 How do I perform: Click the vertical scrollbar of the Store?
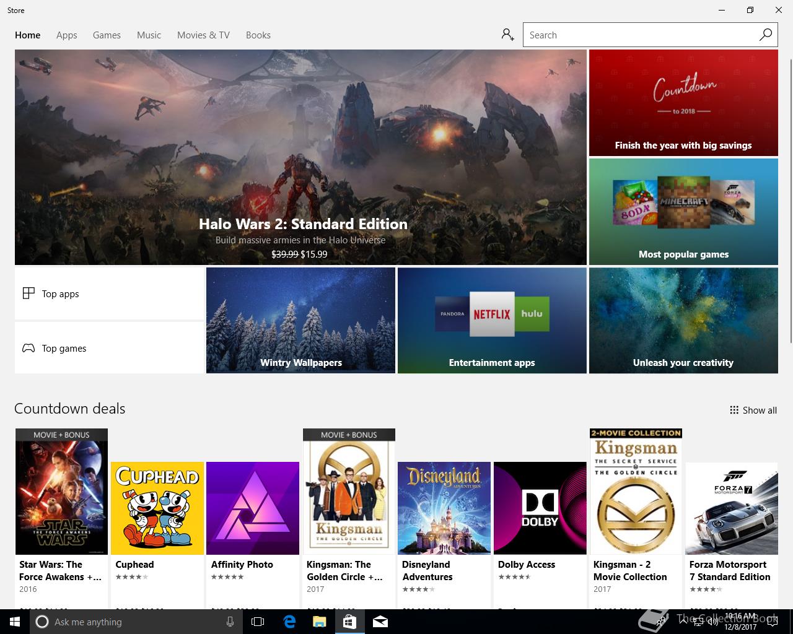pos(790,201)
